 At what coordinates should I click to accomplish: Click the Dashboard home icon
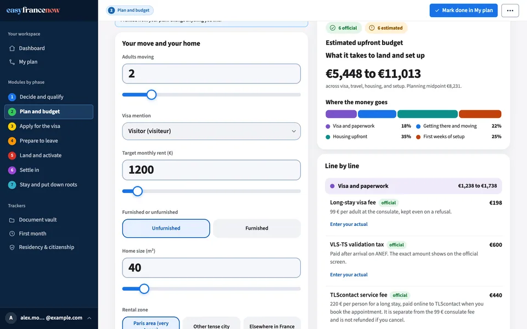coord(12,48)
